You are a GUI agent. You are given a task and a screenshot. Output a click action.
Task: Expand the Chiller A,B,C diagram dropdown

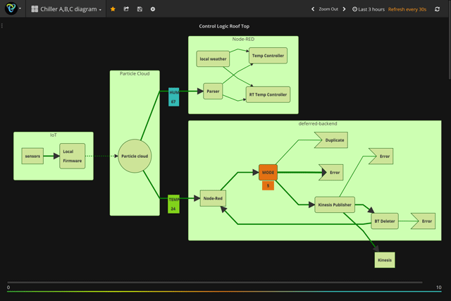68,9
